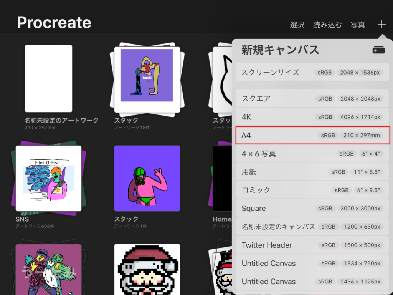
Task: Select the スクリーンサイズ canvas preset
Action: click(x=312, y=72)
